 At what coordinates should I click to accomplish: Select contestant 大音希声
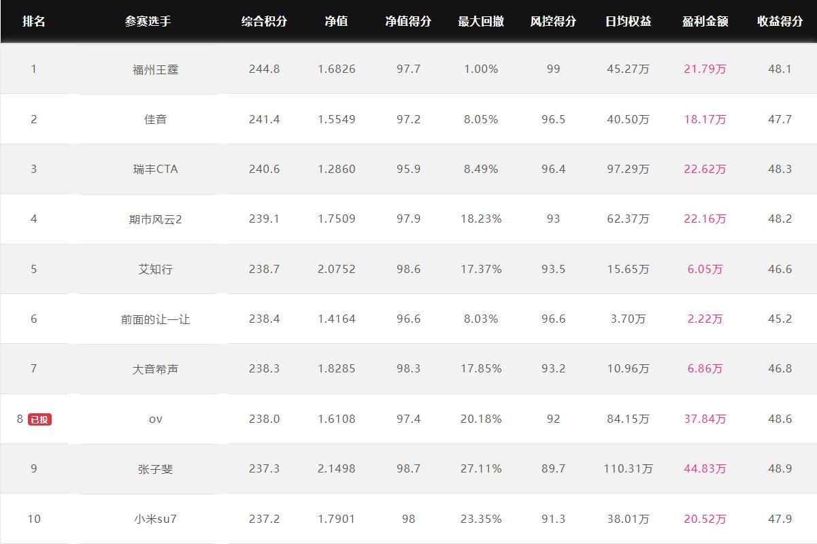tap(156, 368)
